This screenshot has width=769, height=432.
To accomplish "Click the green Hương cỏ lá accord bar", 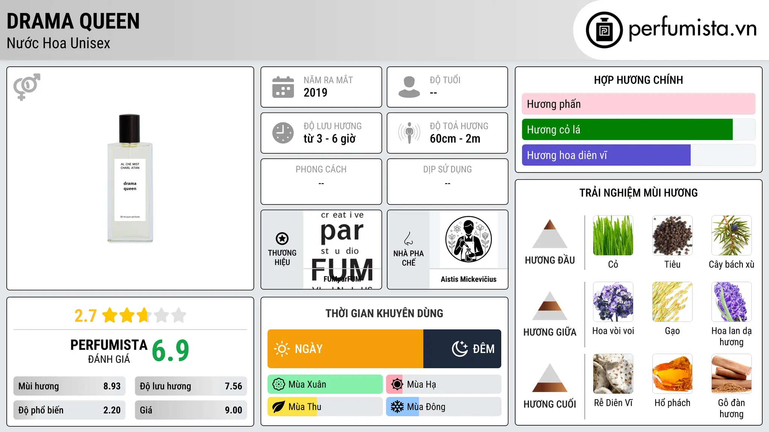I will [627, 129].
